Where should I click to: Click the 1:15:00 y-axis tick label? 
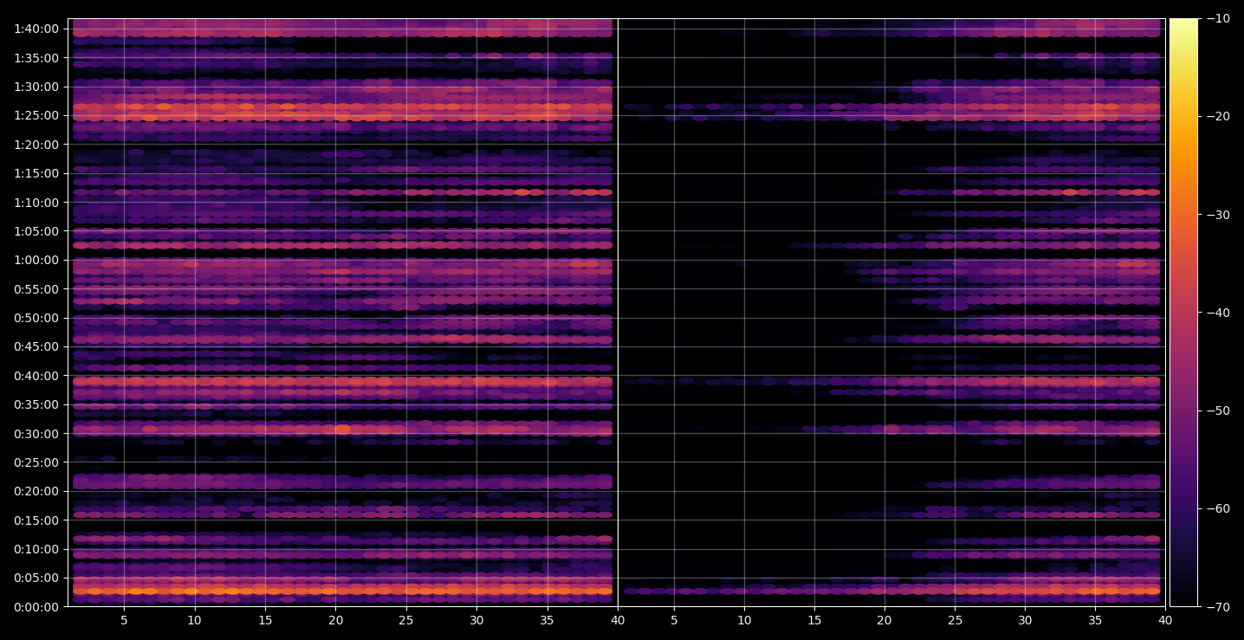[36, 173]
